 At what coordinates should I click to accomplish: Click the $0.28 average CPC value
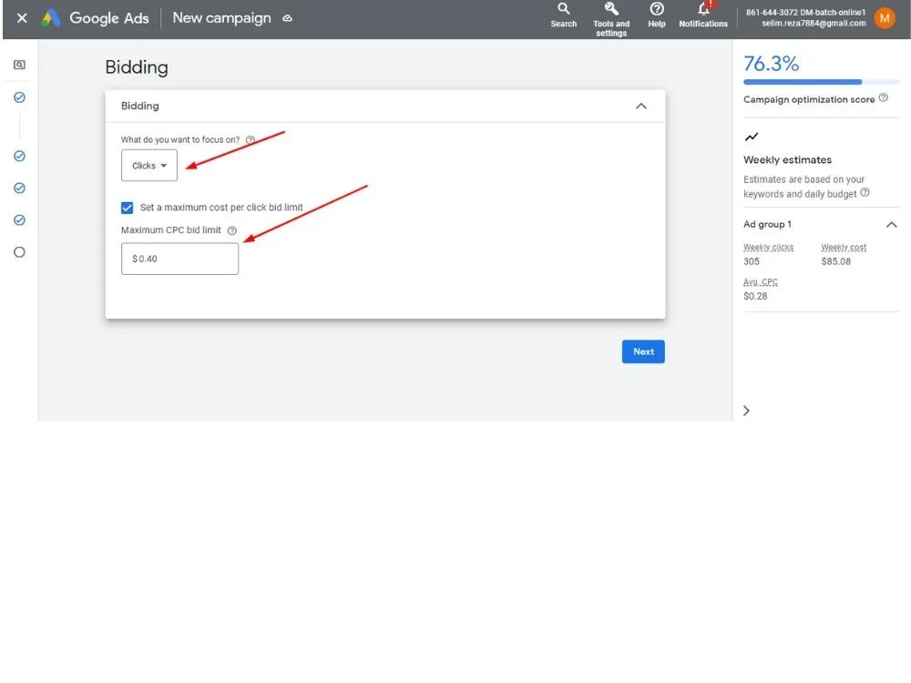pos(755,296)
